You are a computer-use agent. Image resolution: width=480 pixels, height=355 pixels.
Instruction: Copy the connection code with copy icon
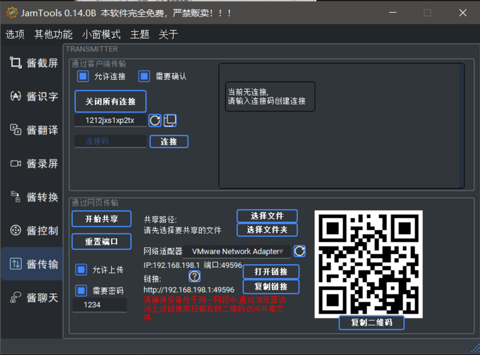click(x=170, y=121)
